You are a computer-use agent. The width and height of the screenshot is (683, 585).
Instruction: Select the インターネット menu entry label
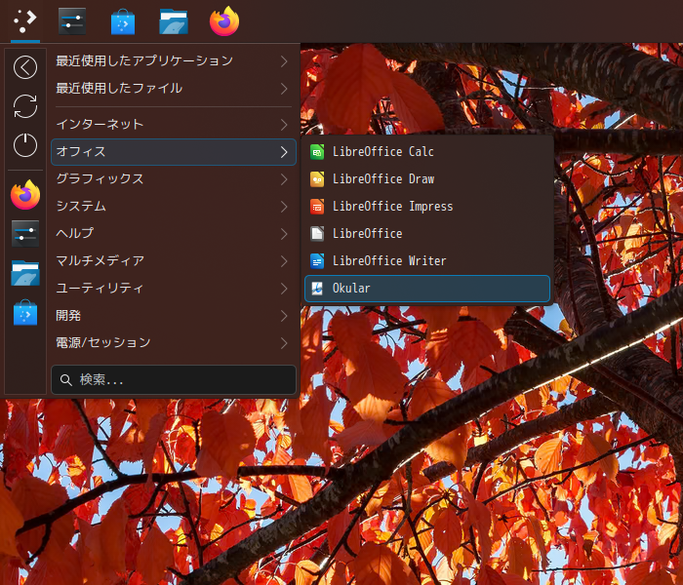100,125
